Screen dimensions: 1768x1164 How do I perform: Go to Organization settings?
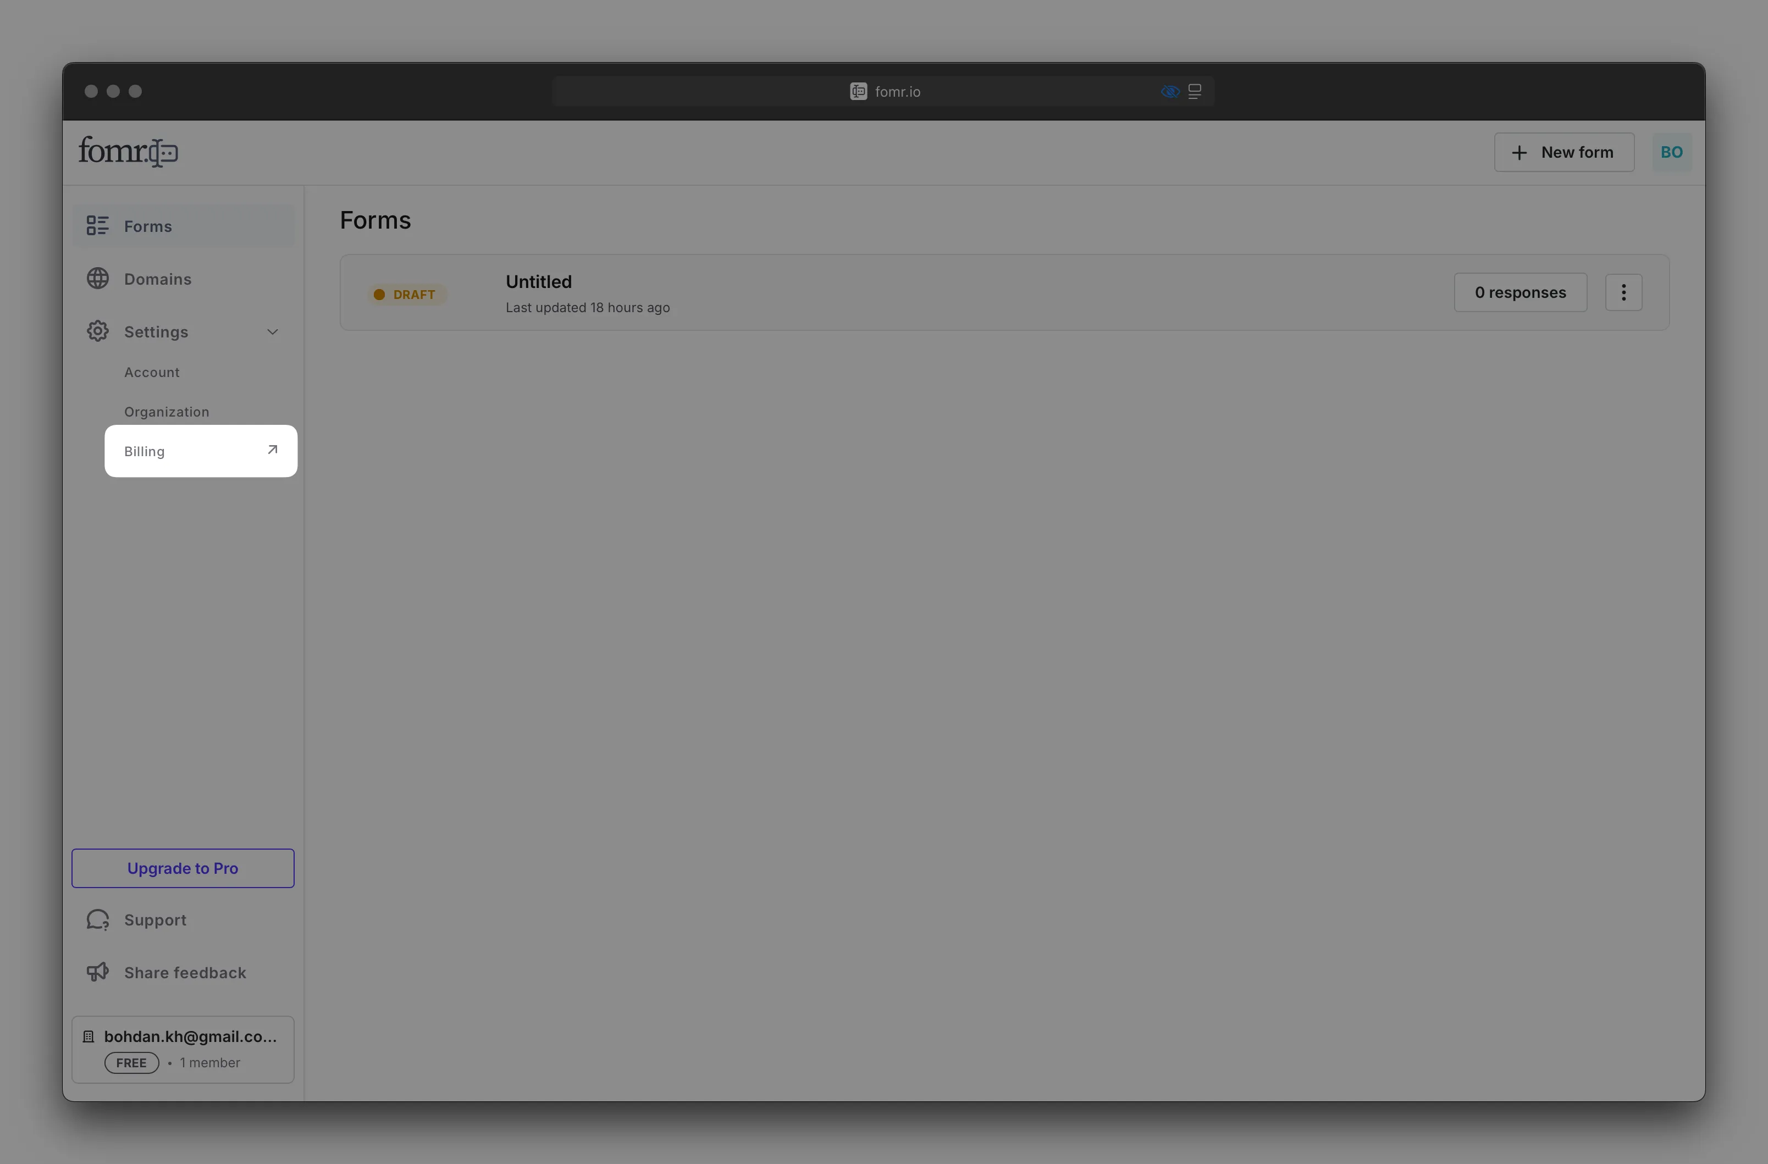pos(167,412)
